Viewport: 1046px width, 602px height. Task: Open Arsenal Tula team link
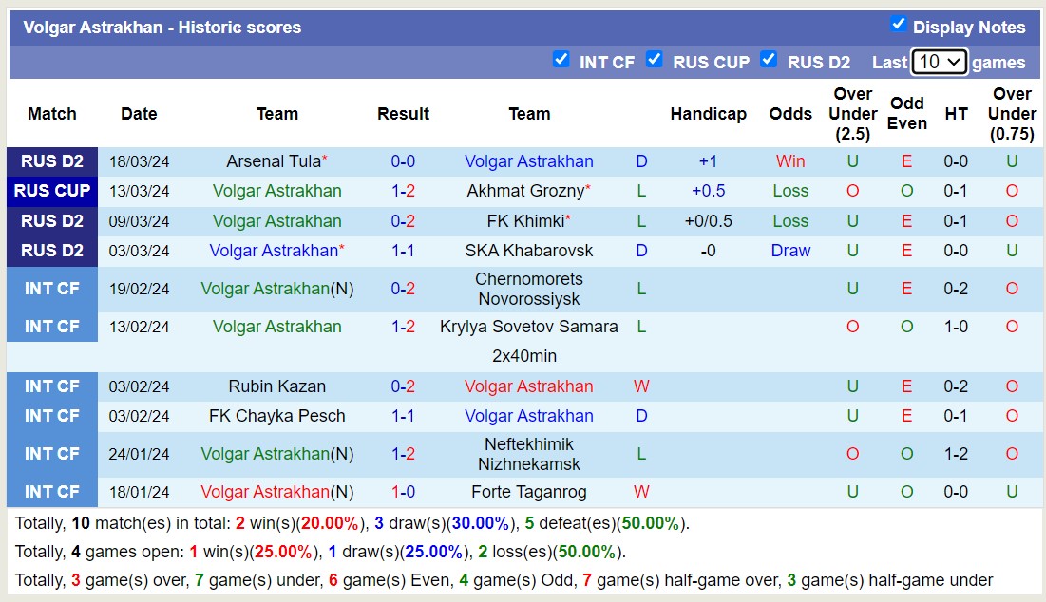coord(273,161)
